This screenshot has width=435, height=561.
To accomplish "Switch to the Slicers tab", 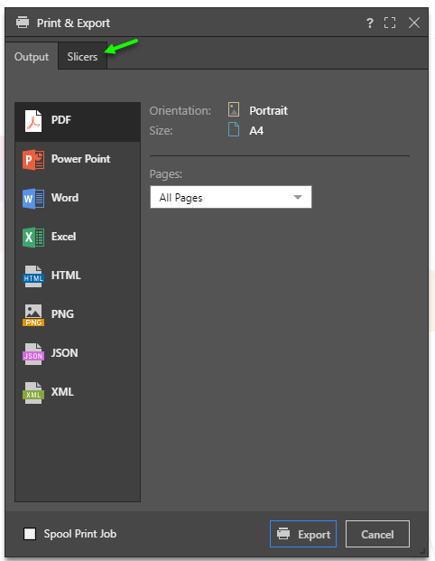I will [x=82, y=57].
